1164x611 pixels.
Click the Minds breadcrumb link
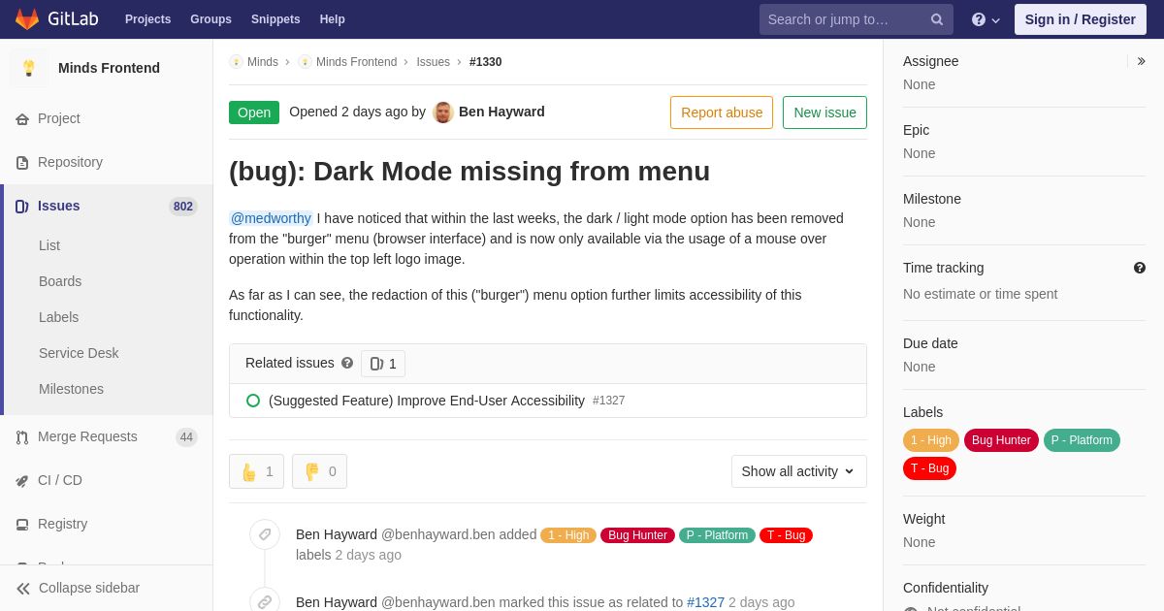[x=263, y=62]
